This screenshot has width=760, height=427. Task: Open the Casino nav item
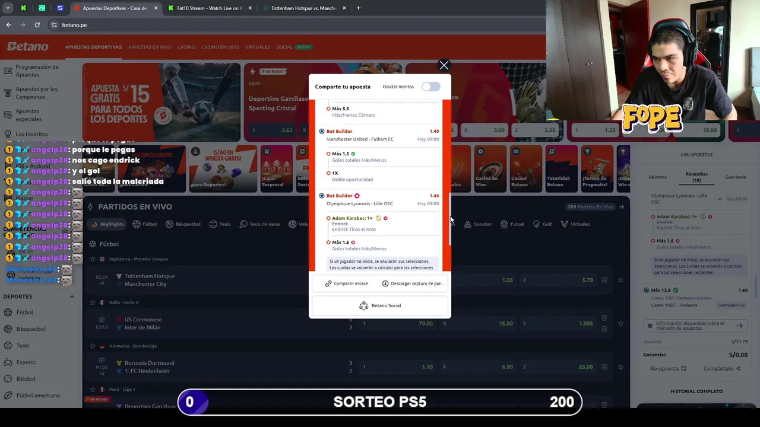(186, 47)
